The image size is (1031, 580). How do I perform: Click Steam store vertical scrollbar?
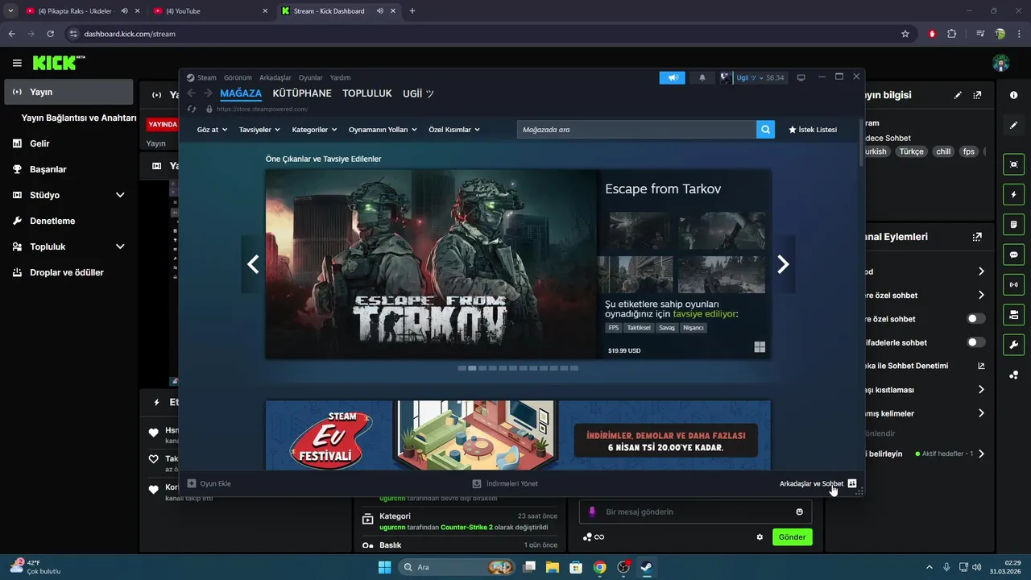point(861,143)
